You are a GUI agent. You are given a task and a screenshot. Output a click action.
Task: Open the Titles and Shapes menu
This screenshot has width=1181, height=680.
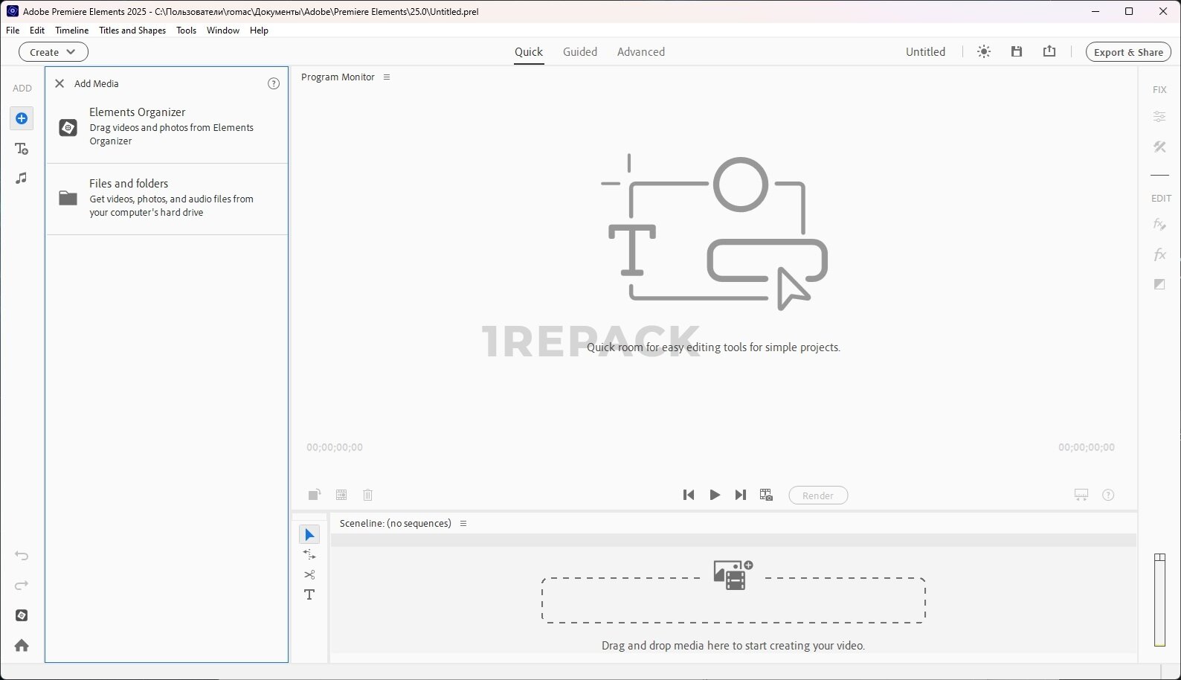tap(132, 31)
